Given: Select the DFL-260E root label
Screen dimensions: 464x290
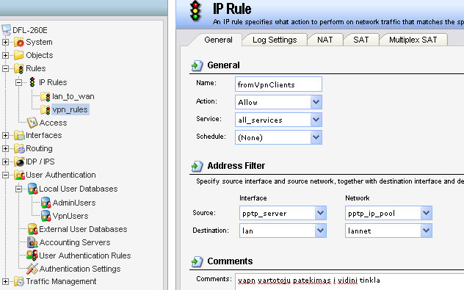Looking at the screenshot, I should click(x=30, y=30).
